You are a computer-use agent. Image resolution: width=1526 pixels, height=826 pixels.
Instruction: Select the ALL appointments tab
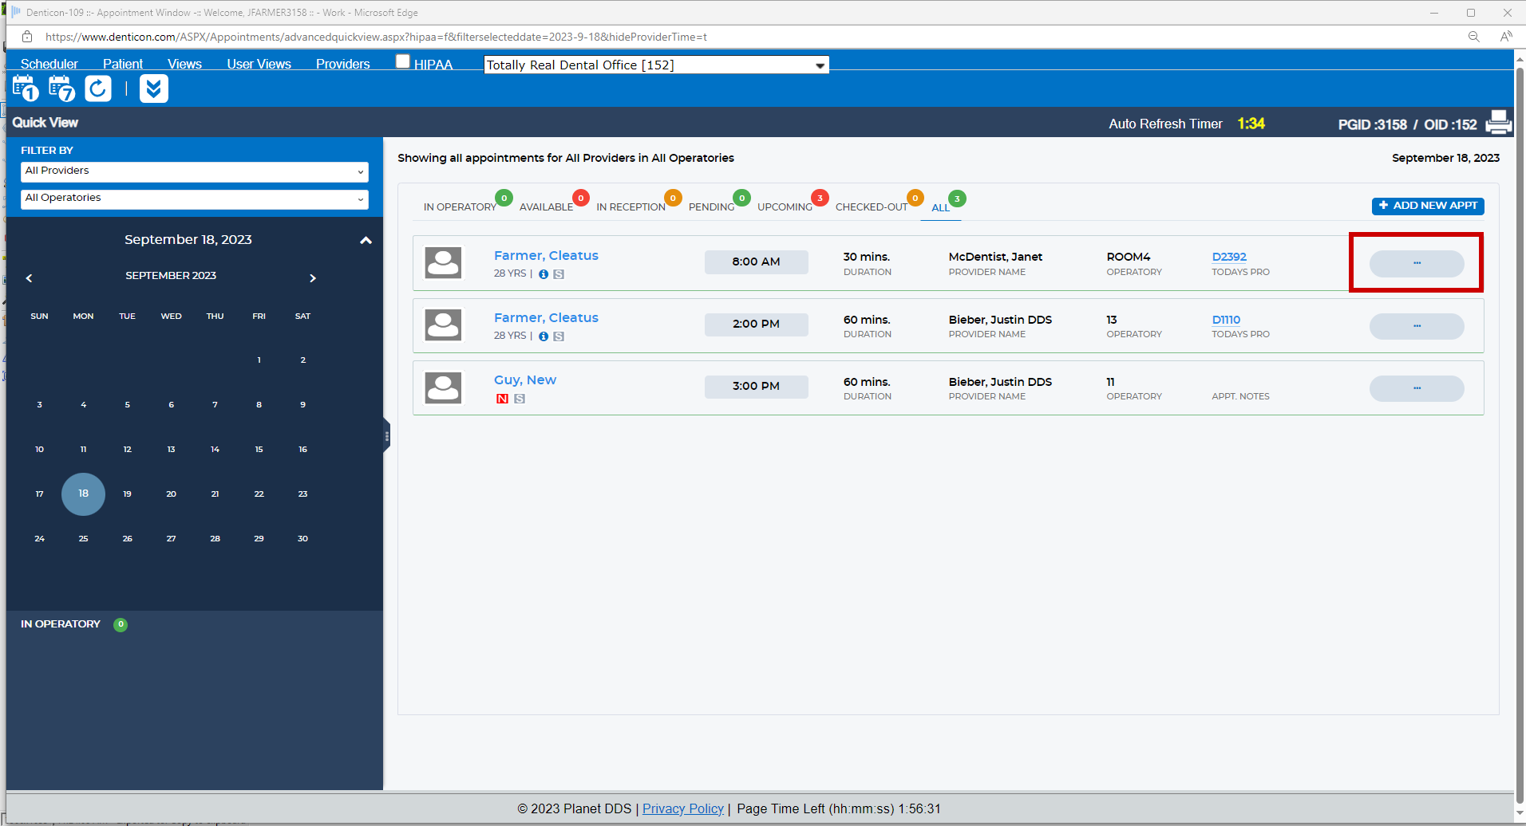click(941, 208)
